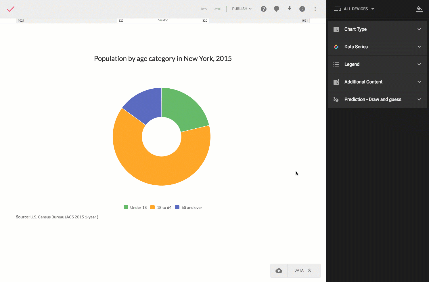Screen dimensions: 429x282
Task: Click the redo arrow
Action: [x=217, y=9]
